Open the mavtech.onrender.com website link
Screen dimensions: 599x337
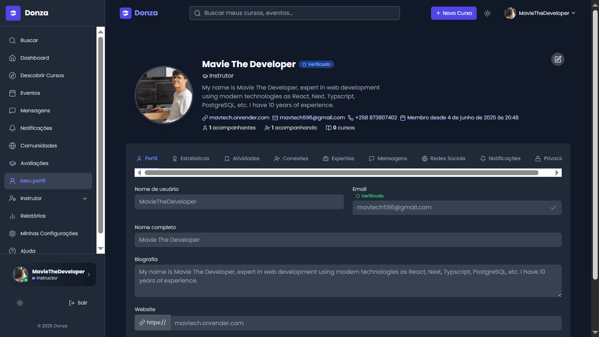click(x=239, y=117)
